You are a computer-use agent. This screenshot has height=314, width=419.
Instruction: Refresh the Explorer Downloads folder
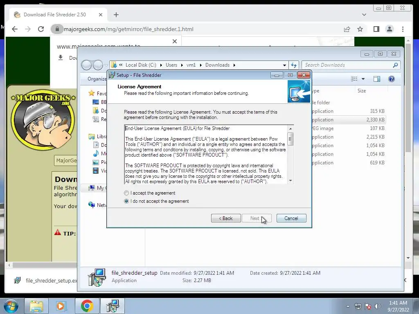tap(294, 65)
